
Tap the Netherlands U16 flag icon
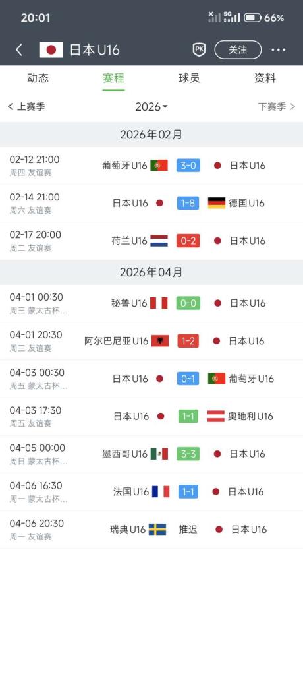[x=159, y=241]
